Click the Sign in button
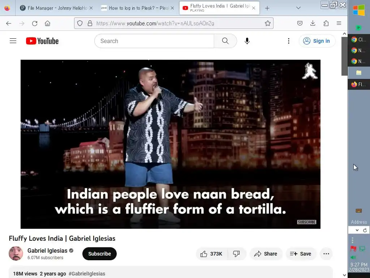370x278 pixels. pos(317,41)
